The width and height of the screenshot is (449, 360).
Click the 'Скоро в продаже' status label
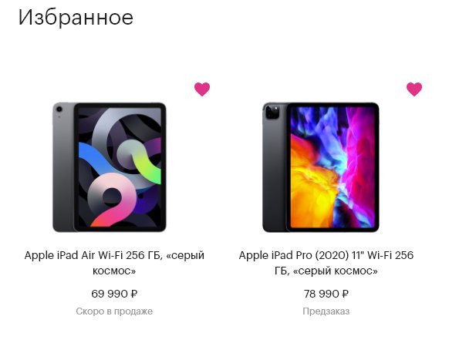click(114, 311)
